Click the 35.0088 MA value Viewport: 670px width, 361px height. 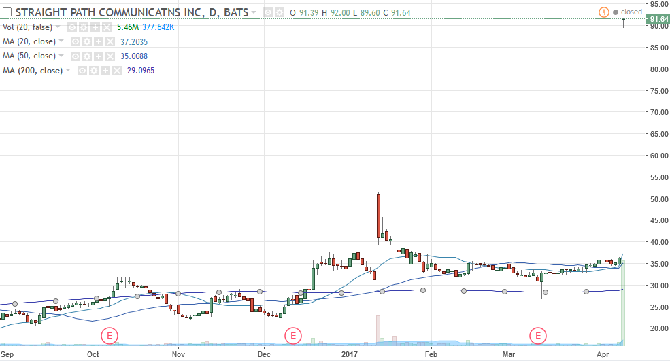(134, 56)
